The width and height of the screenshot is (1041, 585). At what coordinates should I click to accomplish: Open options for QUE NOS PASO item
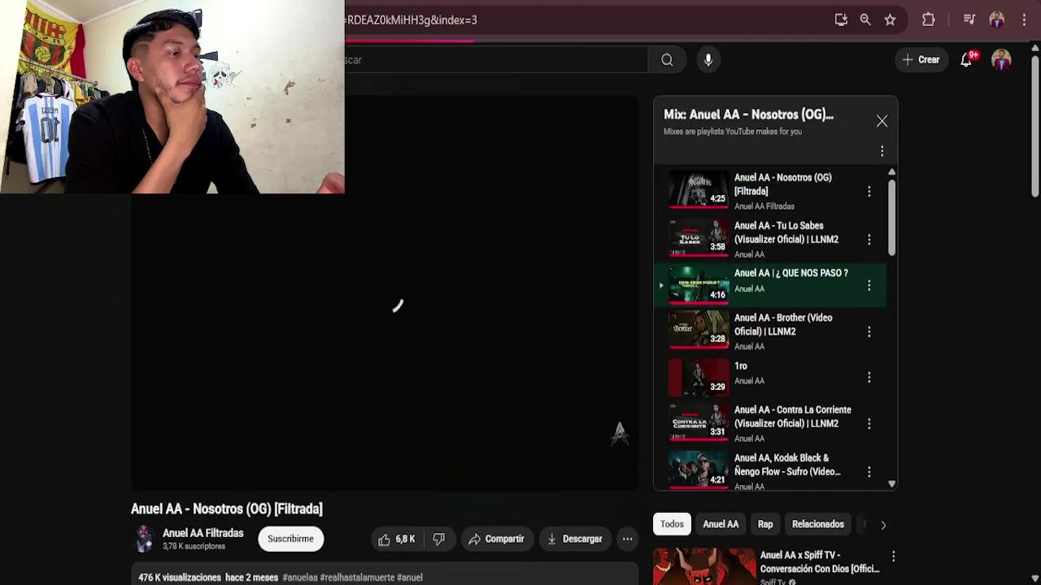[x=869, y=285]
